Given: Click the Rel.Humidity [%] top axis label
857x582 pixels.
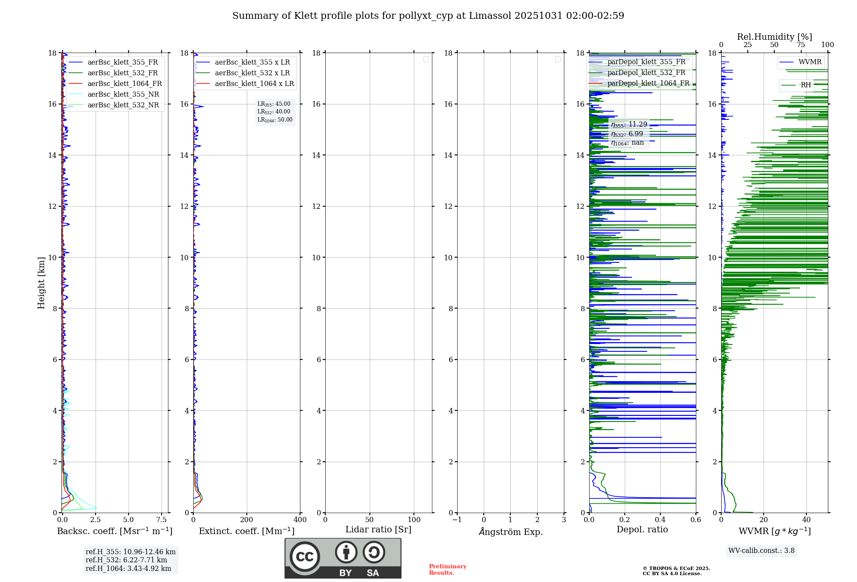Looking at the screenshot, I should click(x=774, y=37).
